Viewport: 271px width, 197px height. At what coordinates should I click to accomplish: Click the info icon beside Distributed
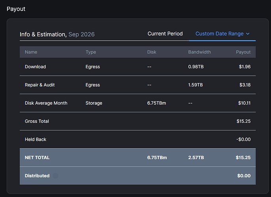pyautogui.click(x=55, y=176)
